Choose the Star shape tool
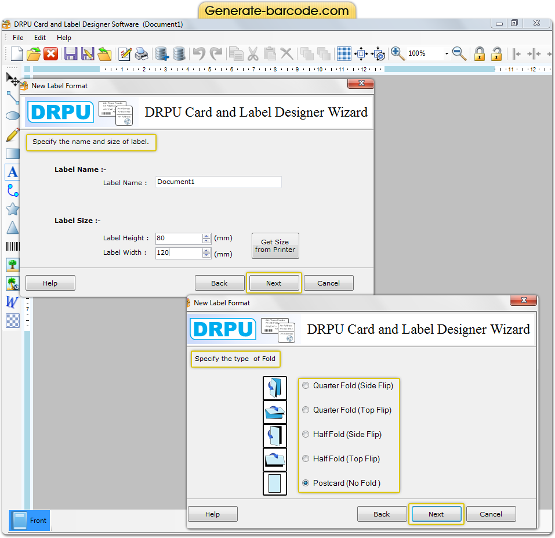 click(x=13, y=209)
